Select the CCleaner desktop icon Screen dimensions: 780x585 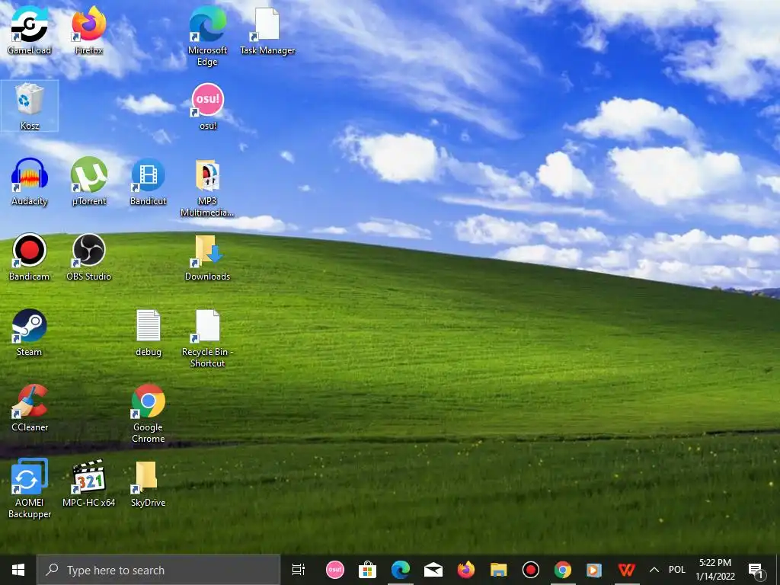coord(30,408)
